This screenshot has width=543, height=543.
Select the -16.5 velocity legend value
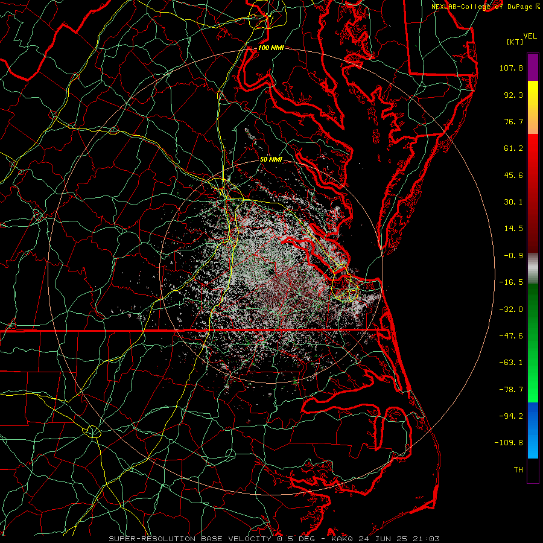click(x=511, y=282)
